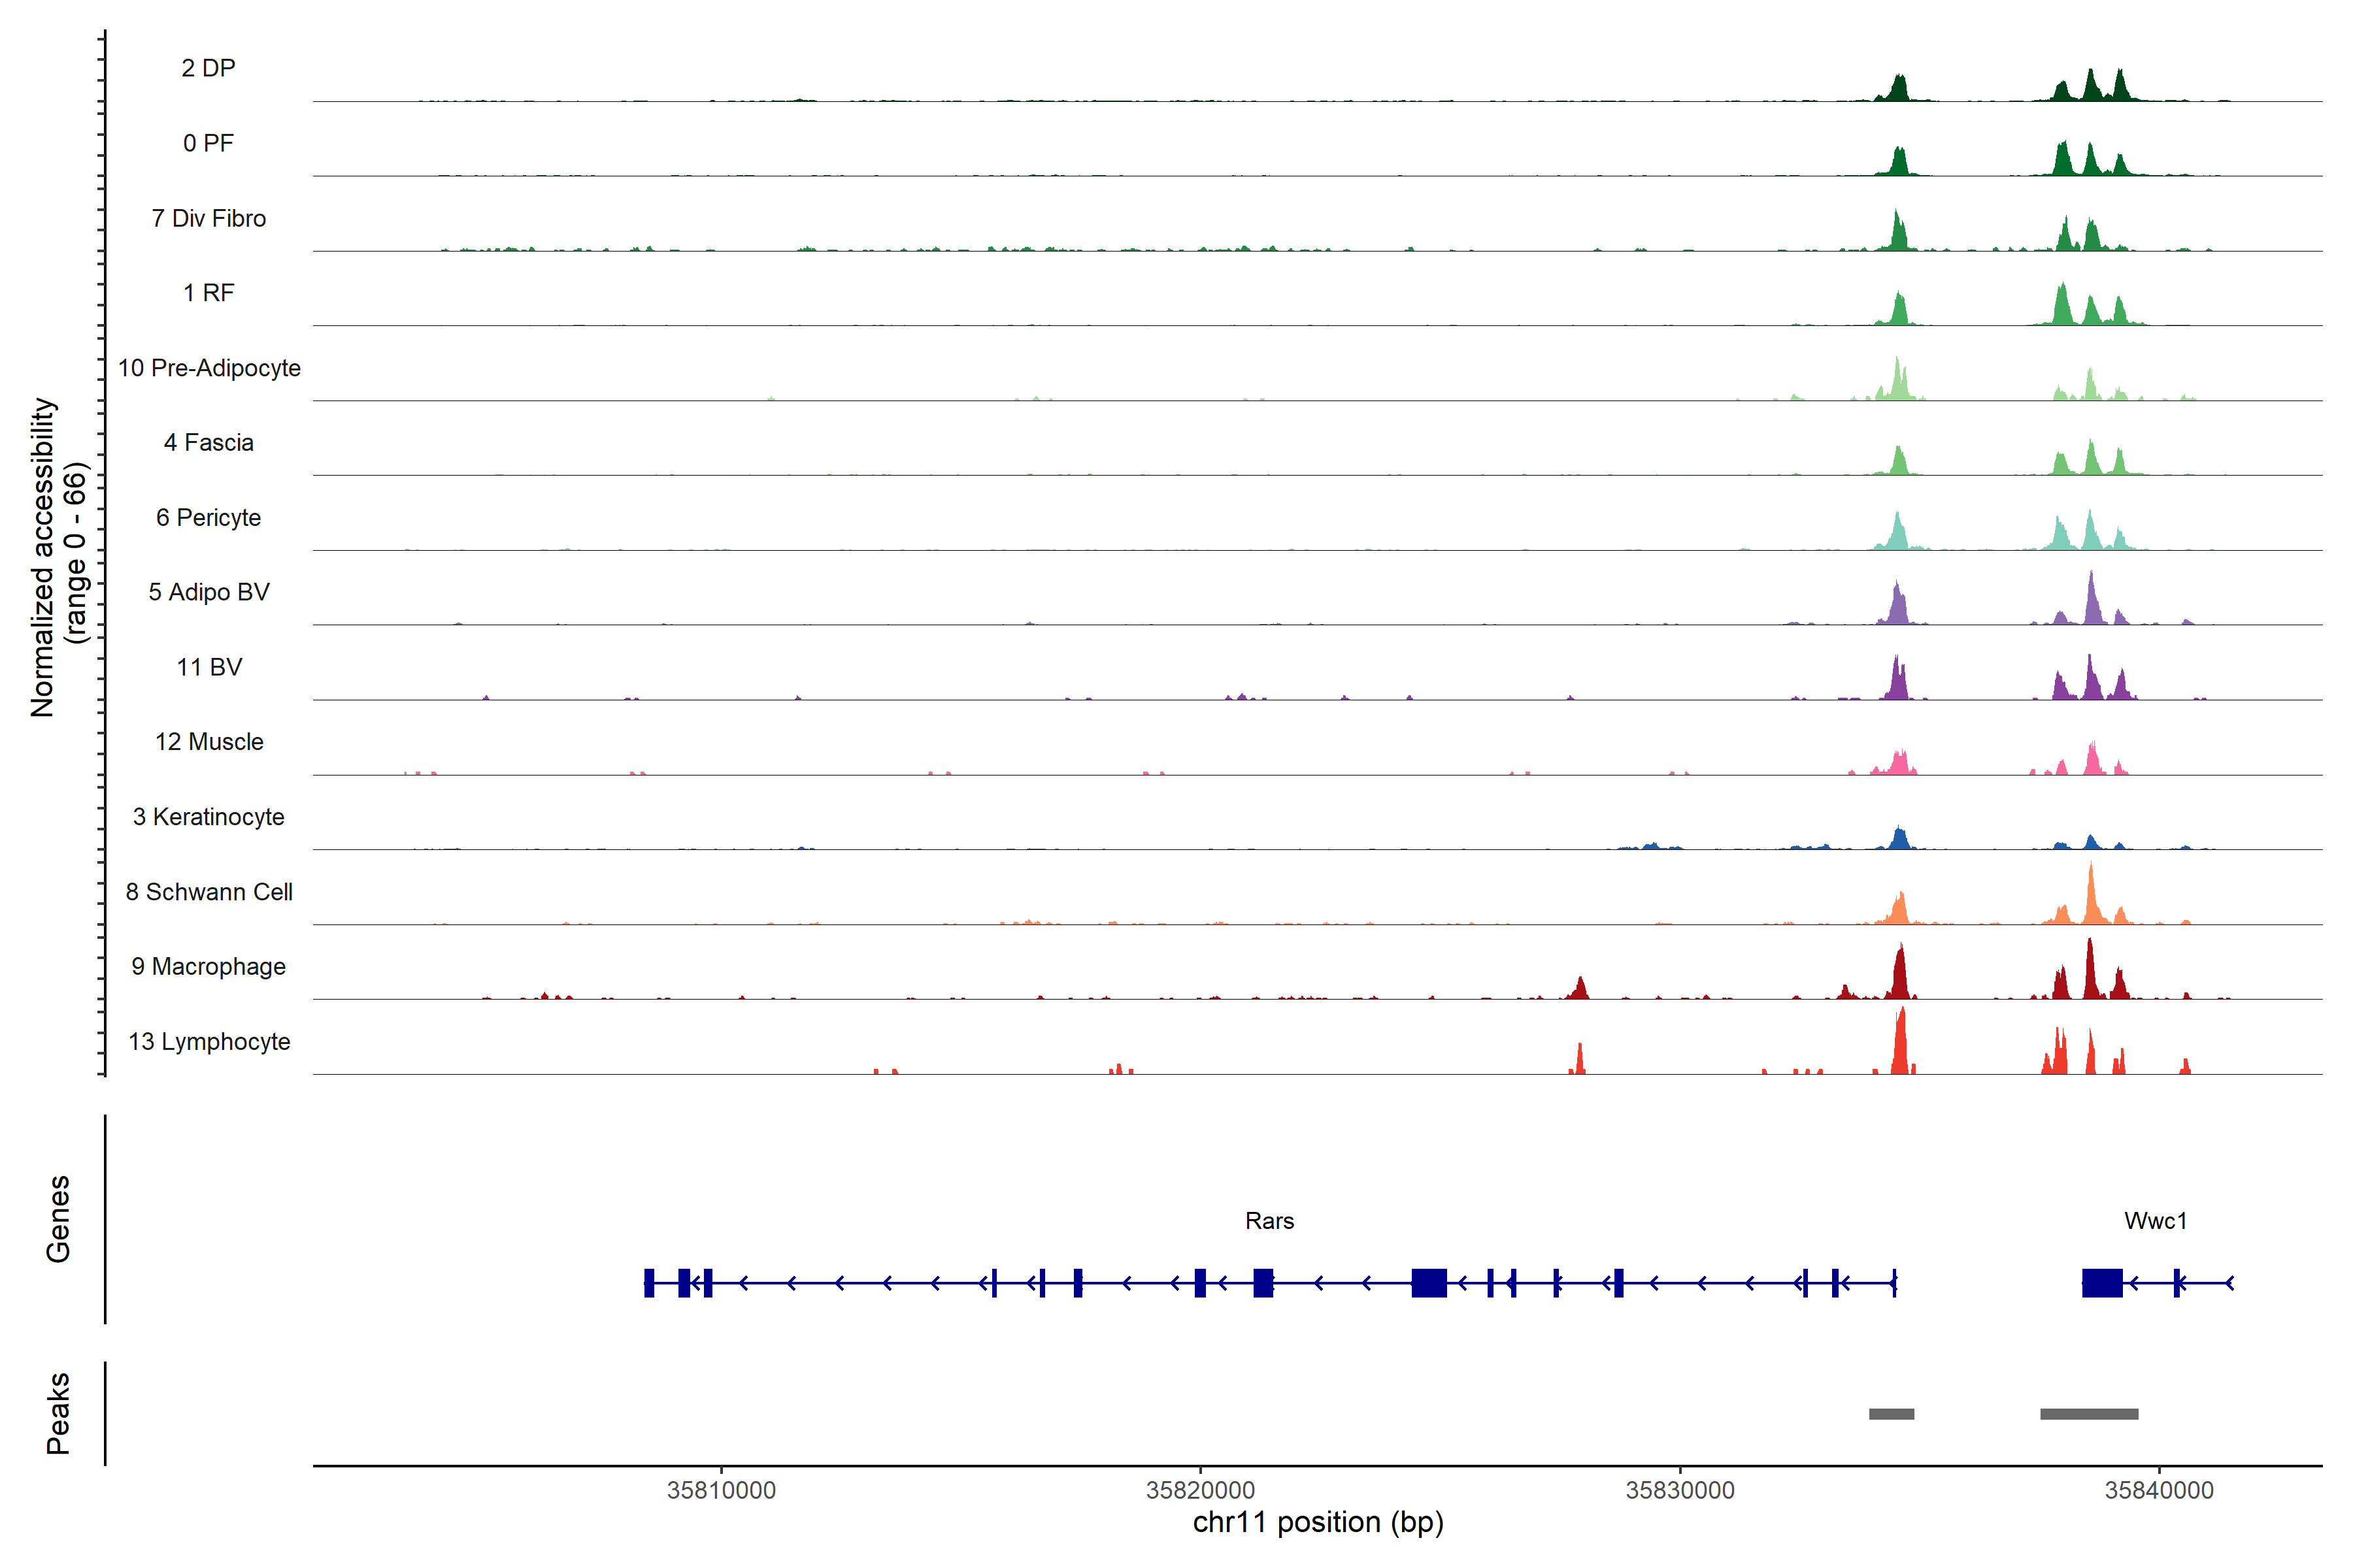Click the 3 Keratinocyte track label
The image size is (2353, 1568).
pyautogui.click(x=208, y=817)
